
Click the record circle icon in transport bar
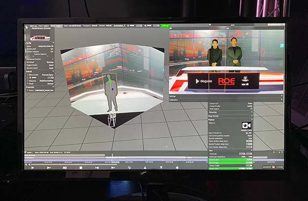177,168
